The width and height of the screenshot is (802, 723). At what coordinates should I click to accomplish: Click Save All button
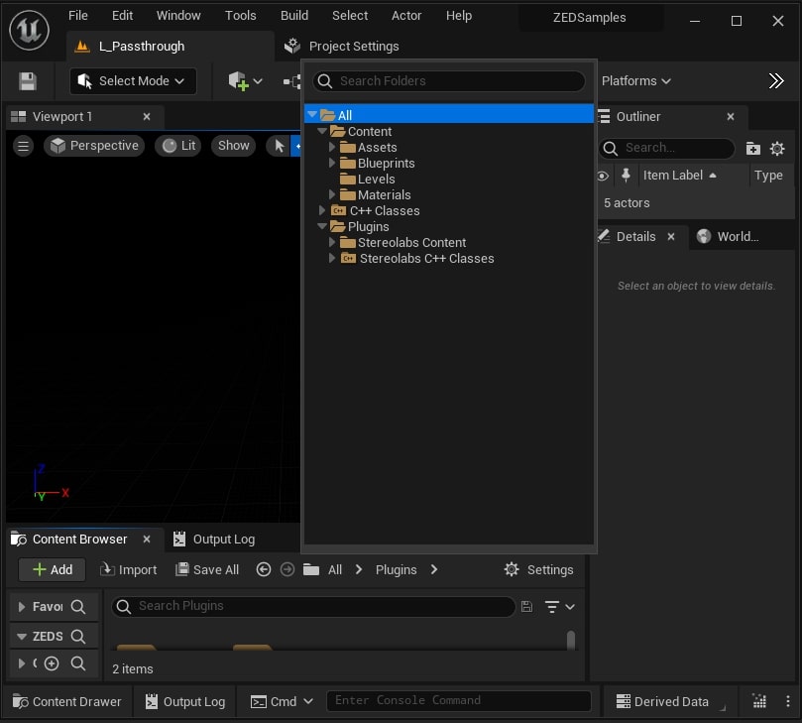[207, 569]
